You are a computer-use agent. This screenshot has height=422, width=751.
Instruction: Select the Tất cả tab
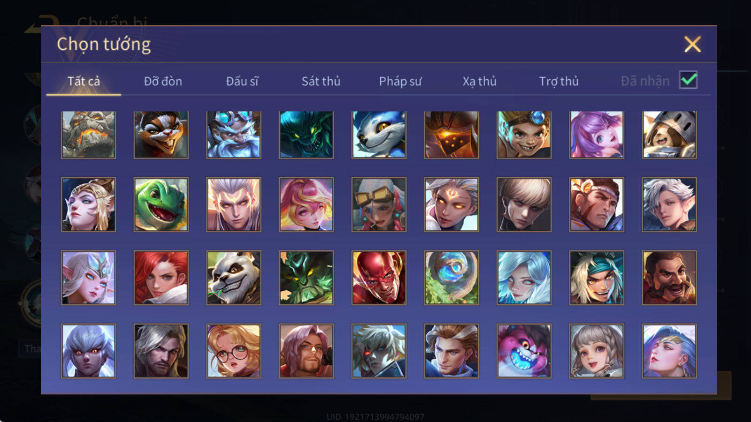click(84, 81)
